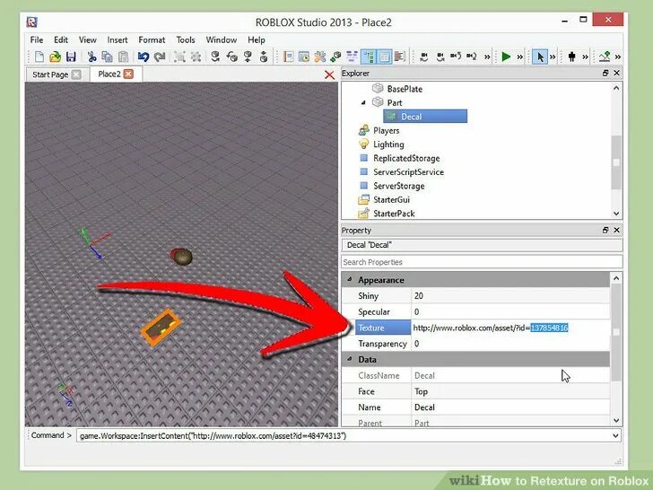The height and width of the screenshot is (490, 653).
Task: Toggle the Explorer panel toolbar button
Action: tap(368, 57)
